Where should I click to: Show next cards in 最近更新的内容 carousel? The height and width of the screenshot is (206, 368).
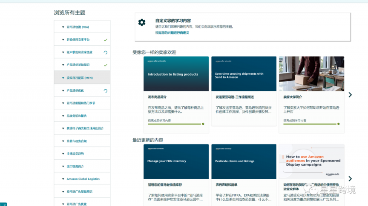point(350,179)
